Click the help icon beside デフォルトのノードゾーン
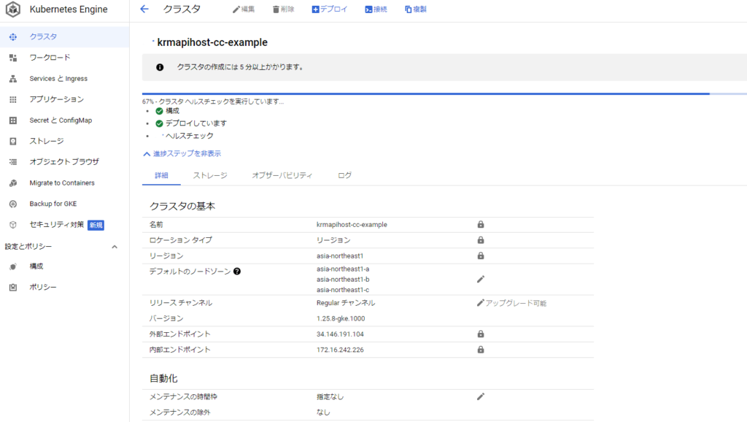The width and height of the screenshot is (747, 422). pyautogui.click(x=237, y=272)
